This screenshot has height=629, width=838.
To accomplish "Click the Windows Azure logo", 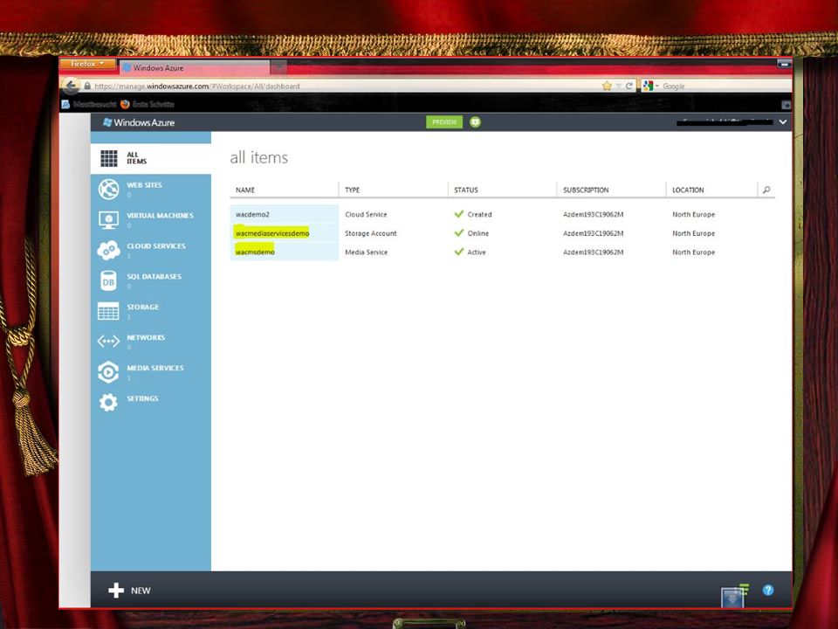I will tap(139, 122).
